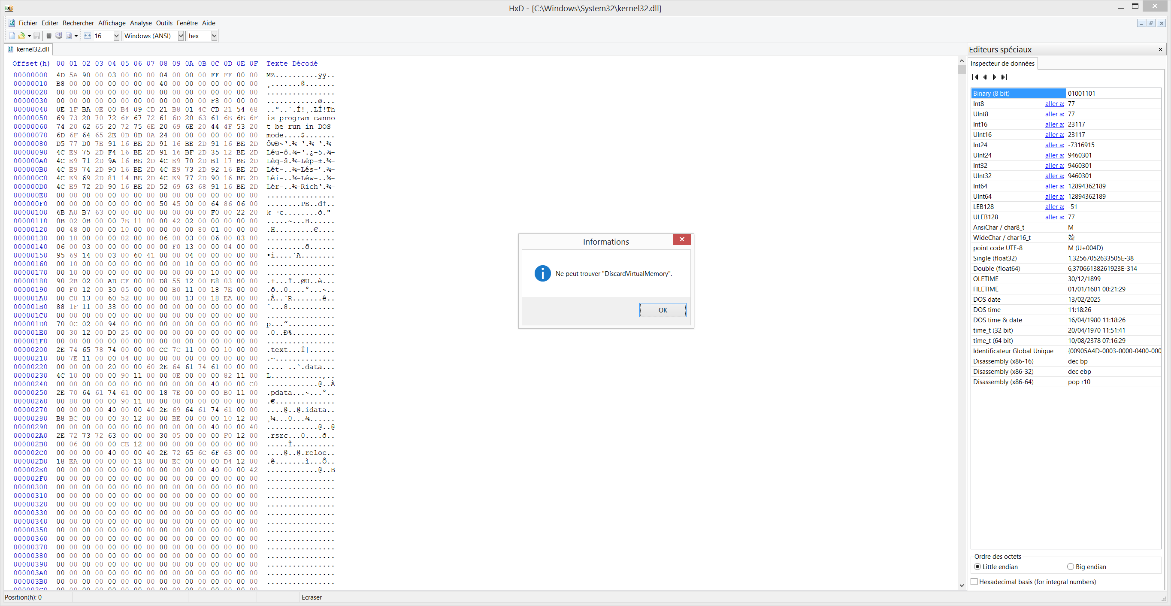Screen dimensions: 1171x606
Task: Click the Open RAM memory chip icon
Action: tap(49, 36)
